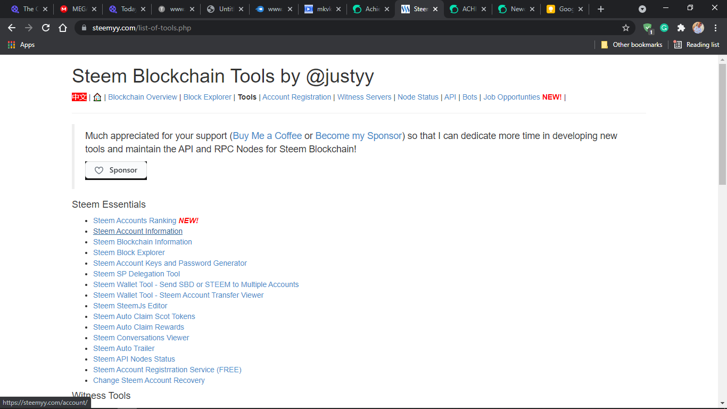
Task: Open the browser home page
Action: (x=63, y=28)
